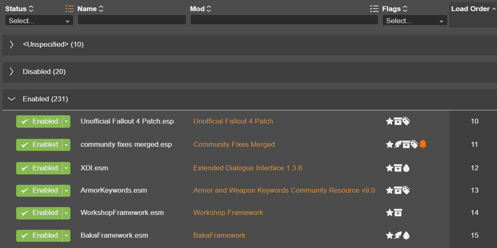Screen dimensions: 497x248
Task: Open the Armor and Weapon Keywords Community Resource link
Action: pos(284,190)
